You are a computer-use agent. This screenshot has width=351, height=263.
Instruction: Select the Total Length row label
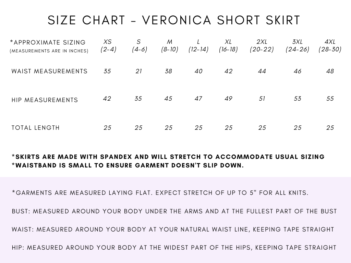click(x=36, y=128)
